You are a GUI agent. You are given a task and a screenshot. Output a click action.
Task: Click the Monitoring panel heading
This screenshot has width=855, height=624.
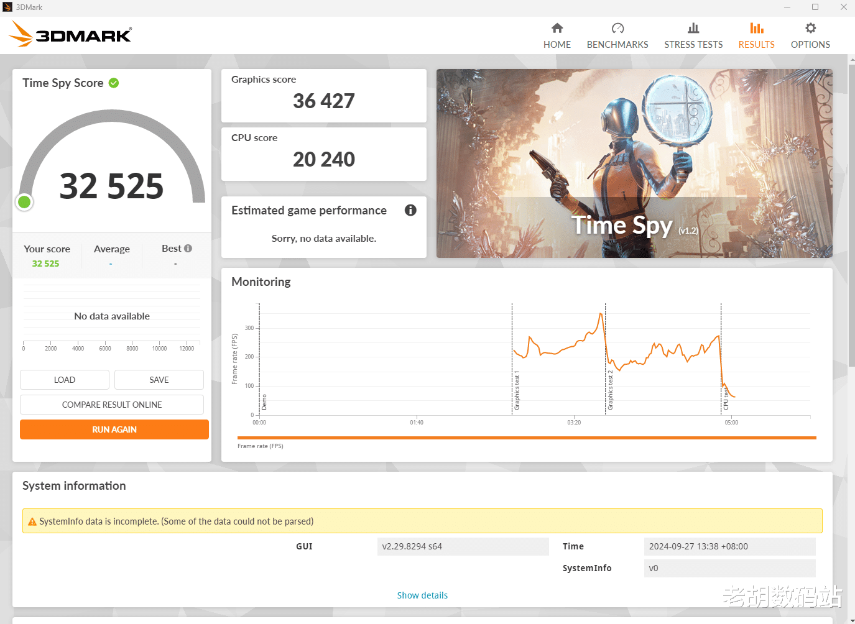261,282
